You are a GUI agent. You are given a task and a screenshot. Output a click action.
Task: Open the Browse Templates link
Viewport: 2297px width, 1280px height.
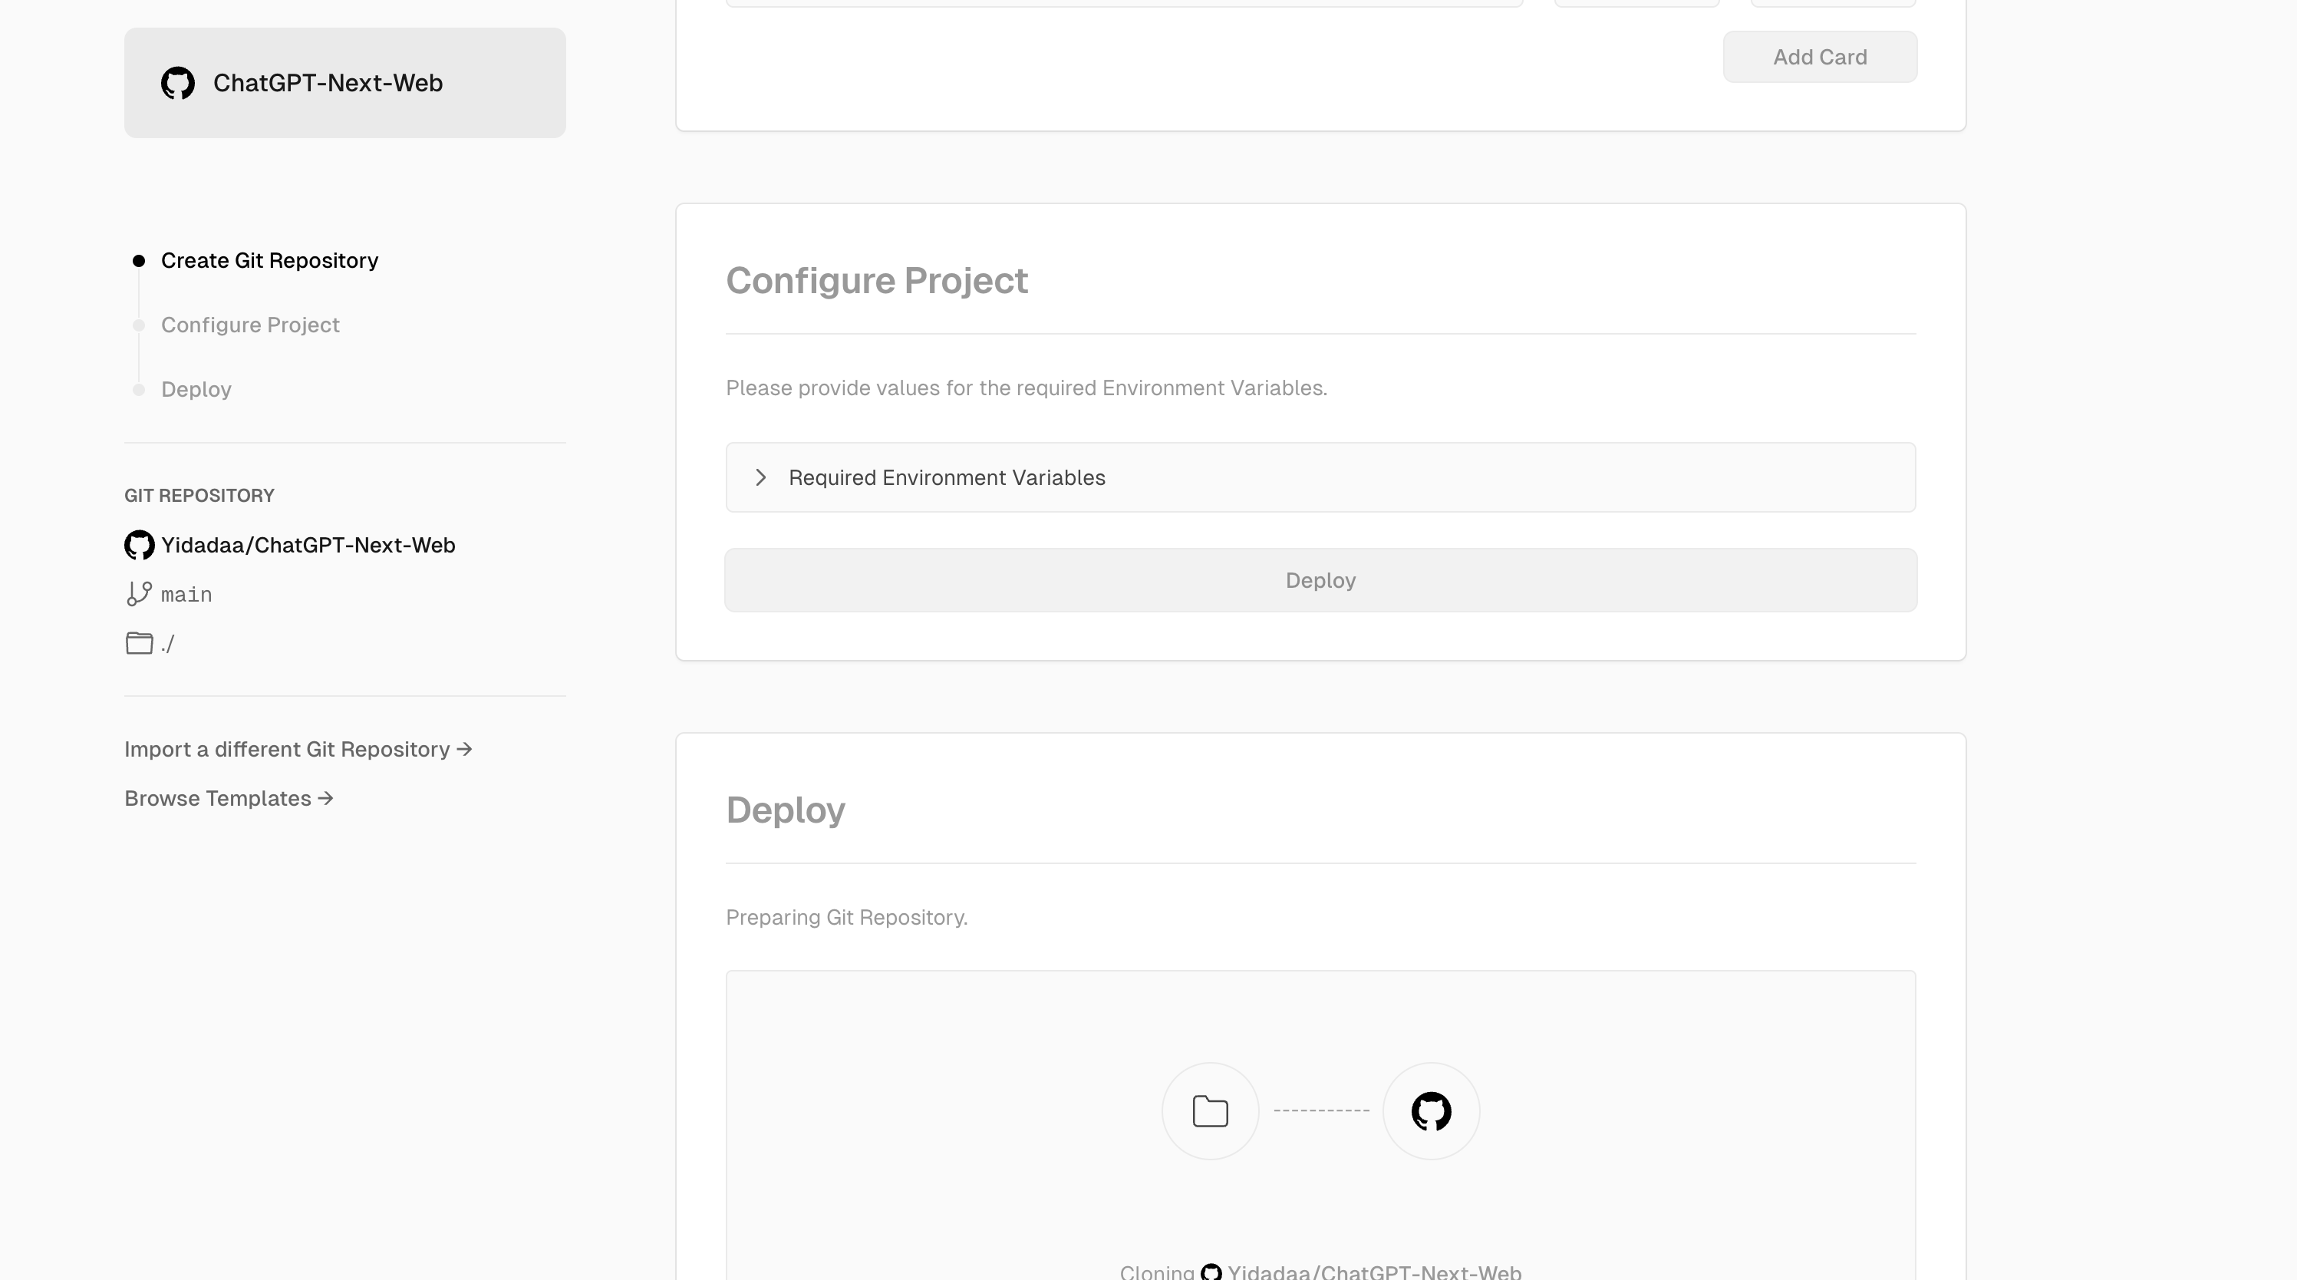pyautogui.click(x=229, y=798)
